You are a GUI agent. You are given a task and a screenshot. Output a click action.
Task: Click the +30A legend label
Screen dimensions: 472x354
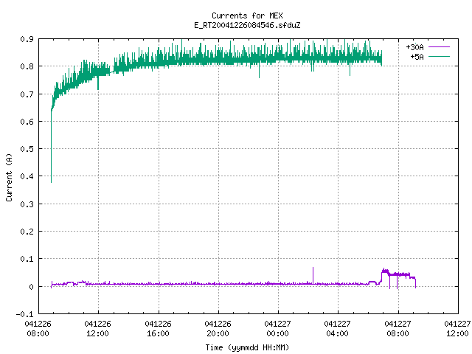pos(414,47)
